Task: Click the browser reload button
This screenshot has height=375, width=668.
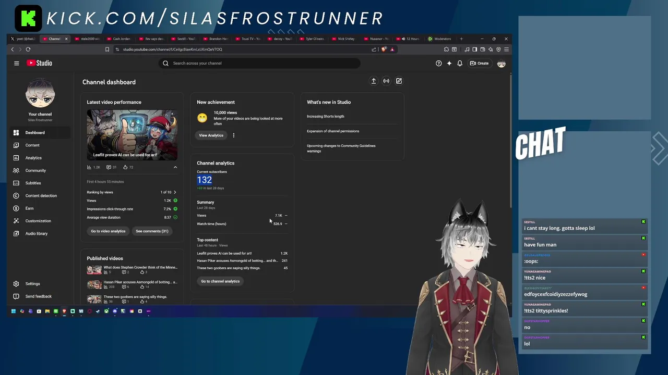Action: [28, 49]
